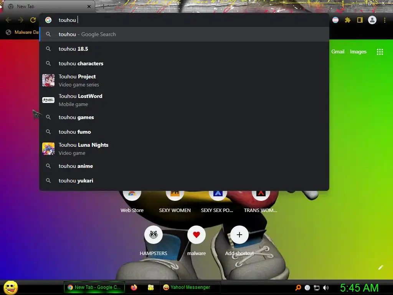
Task: Open the smiley Start button
Action: point(10,287)
